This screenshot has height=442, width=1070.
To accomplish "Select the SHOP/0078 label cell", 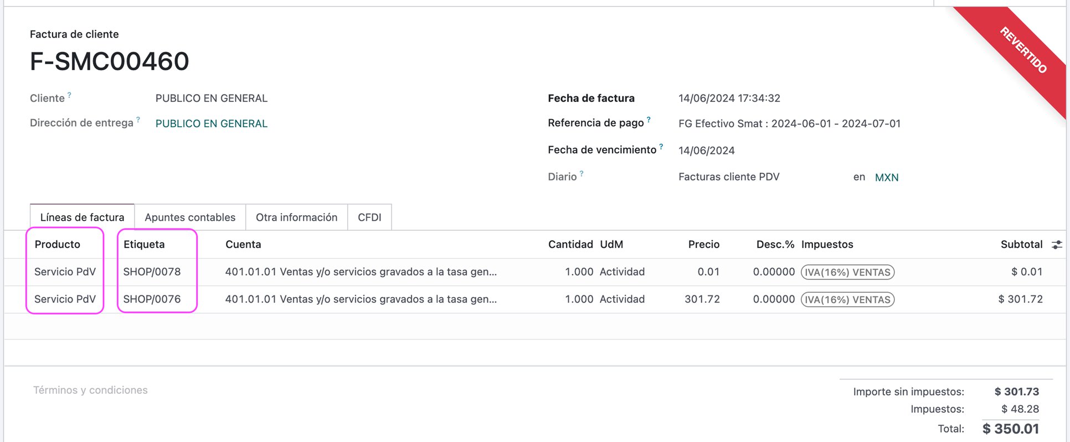I will coord(152,272).
